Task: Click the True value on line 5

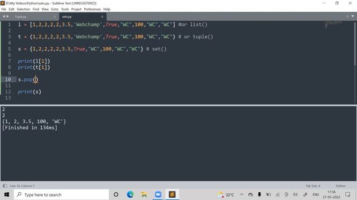Action: point(79,49)
